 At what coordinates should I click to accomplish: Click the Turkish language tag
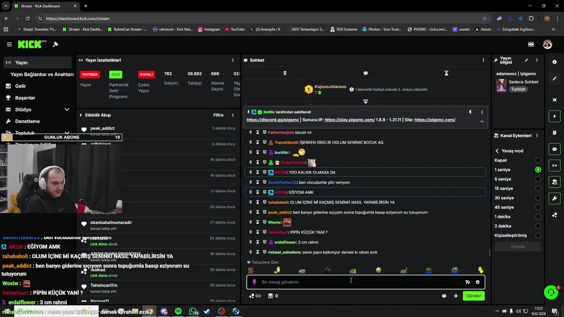pos(518,89)
